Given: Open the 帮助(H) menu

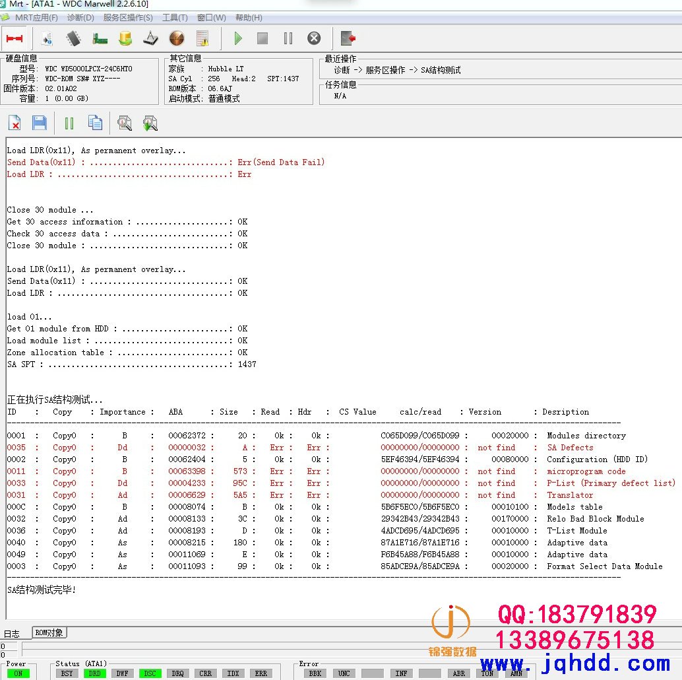Looking at the screenshot, I should coord(249,18).
